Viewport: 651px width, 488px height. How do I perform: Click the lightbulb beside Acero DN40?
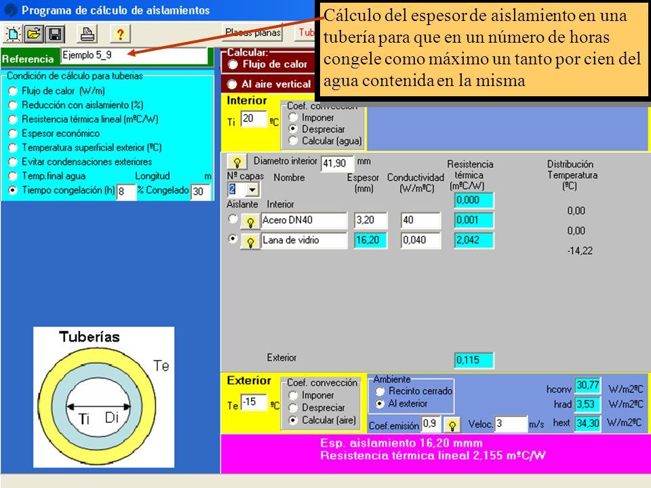[x=250, y=222]
